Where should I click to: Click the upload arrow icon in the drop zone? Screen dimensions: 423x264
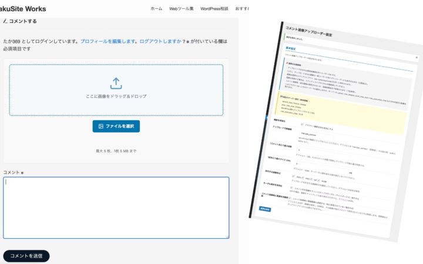pyautogui.click(x=116, y=83)
